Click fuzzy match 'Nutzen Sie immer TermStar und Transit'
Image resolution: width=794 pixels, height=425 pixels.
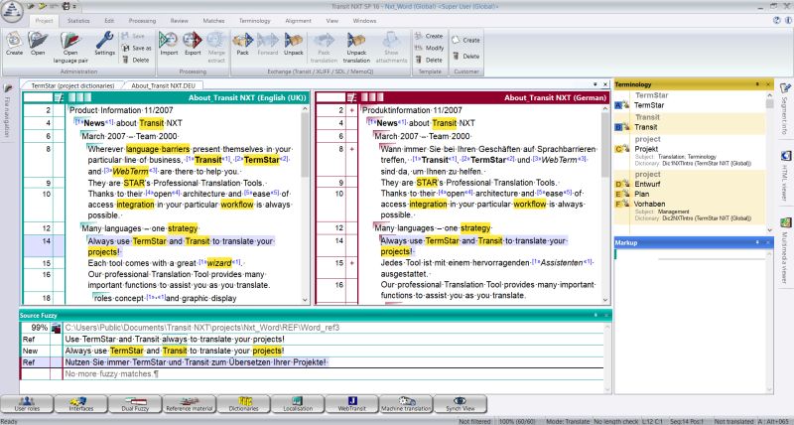tap(197, 362)
